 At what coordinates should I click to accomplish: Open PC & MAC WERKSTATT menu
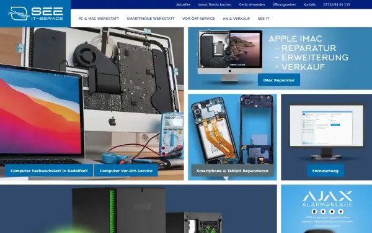pos(99,19)
